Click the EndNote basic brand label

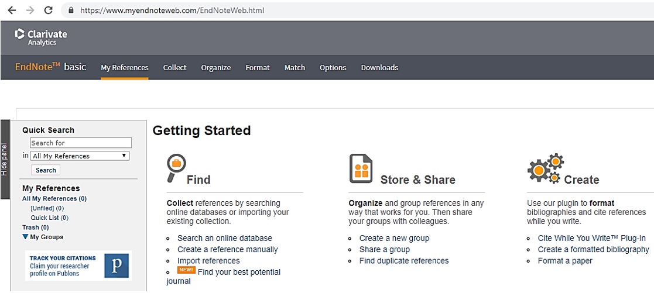tap(50, 67)
